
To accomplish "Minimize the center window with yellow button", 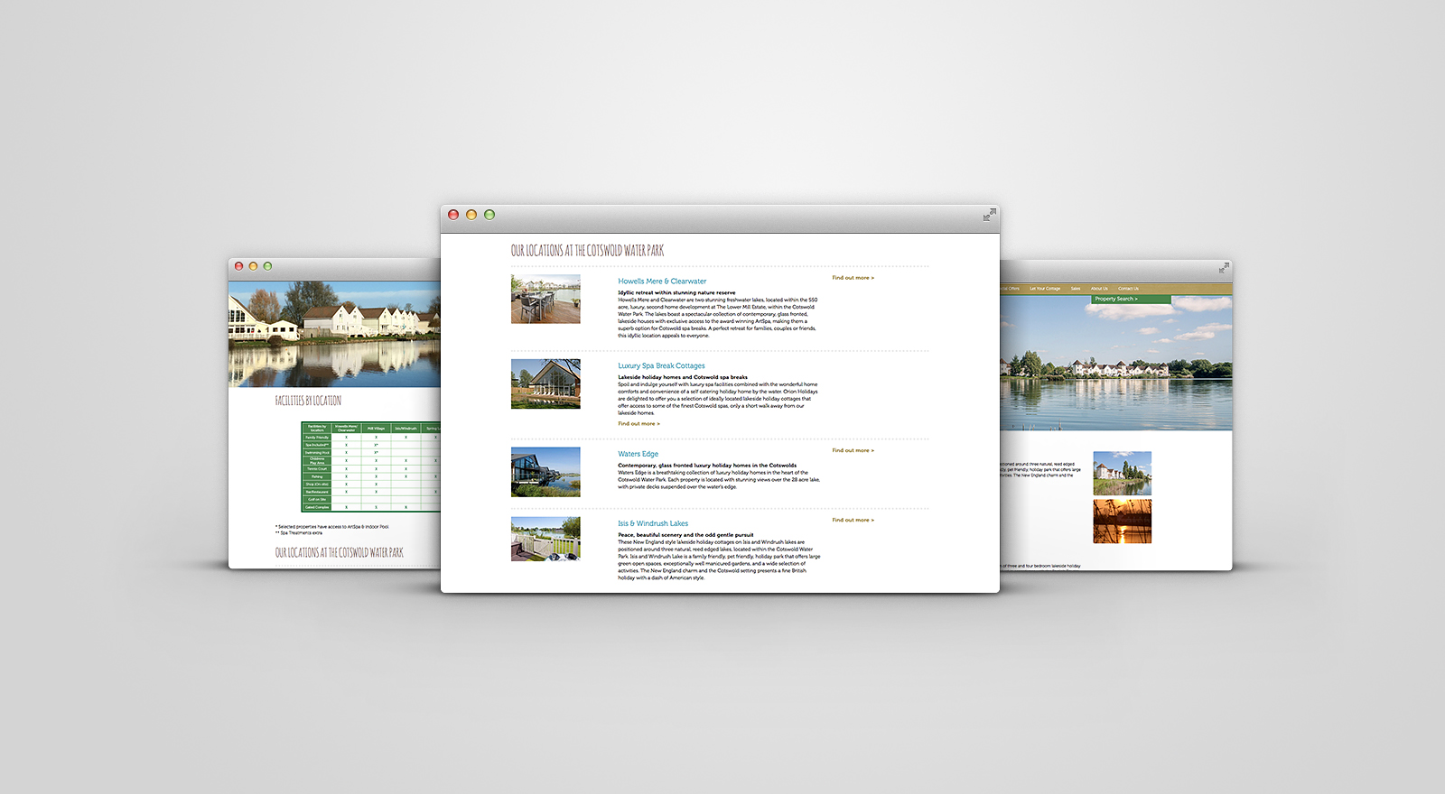I will [471, 215].
